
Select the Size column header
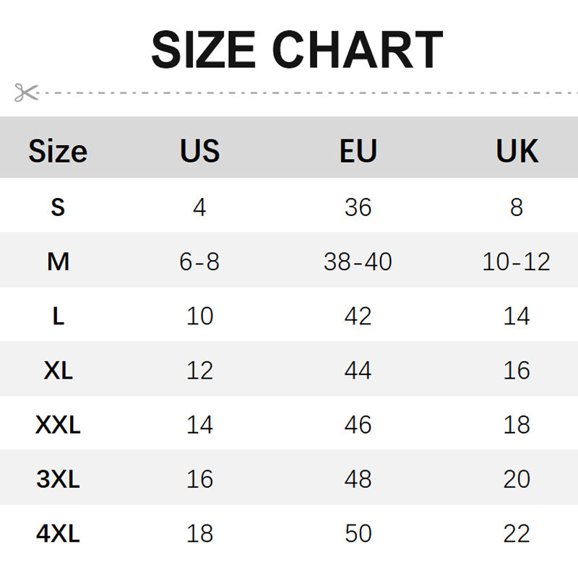click(58, 152)
